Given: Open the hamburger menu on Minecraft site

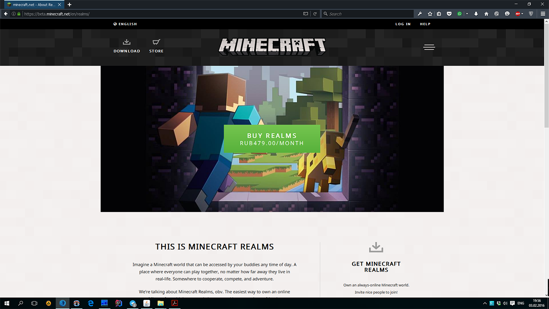Looking at the screenshot, I should pos(429,47).
